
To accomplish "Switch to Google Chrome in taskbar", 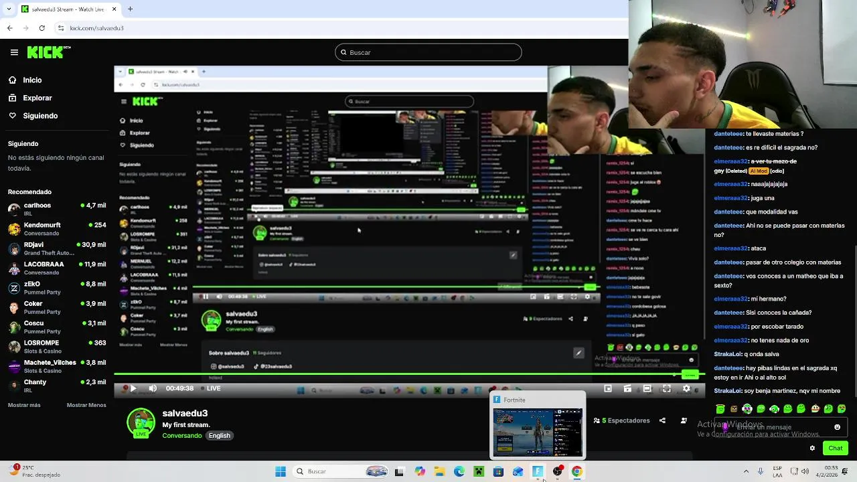I will pos(576,471).
